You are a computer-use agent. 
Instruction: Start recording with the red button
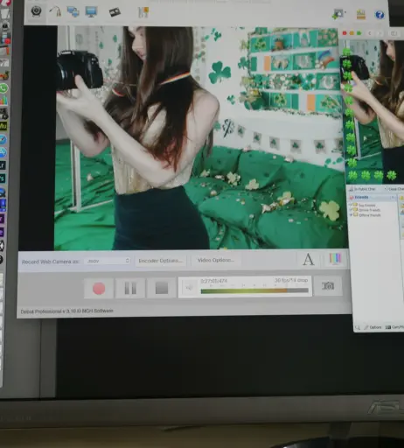[99, 289]
